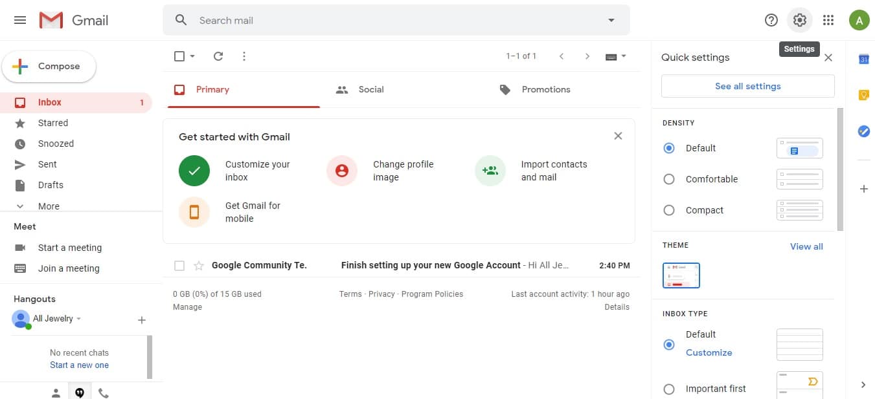Click View all themes link
This screenshot has width=875, height=399.
tap(806, 246)
